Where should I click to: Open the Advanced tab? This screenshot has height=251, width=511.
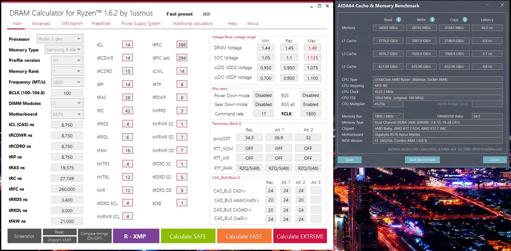41,24
